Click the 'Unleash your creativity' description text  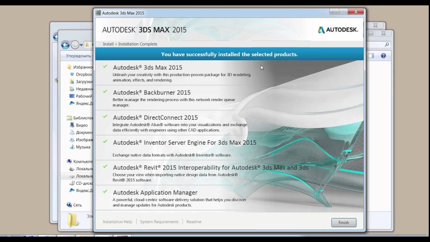182,77
